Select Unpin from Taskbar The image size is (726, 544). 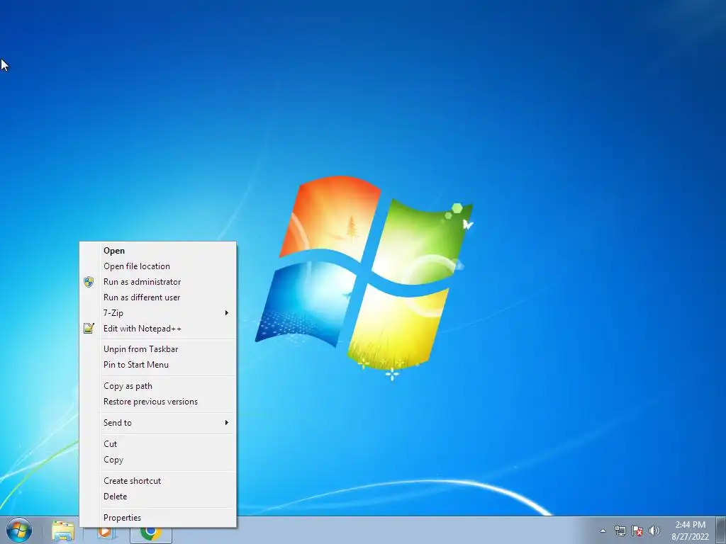coord(158,349)
